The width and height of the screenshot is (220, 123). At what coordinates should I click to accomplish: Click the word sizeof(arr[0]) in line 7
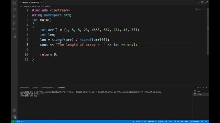pyautogui.click(x=93, y=40)
